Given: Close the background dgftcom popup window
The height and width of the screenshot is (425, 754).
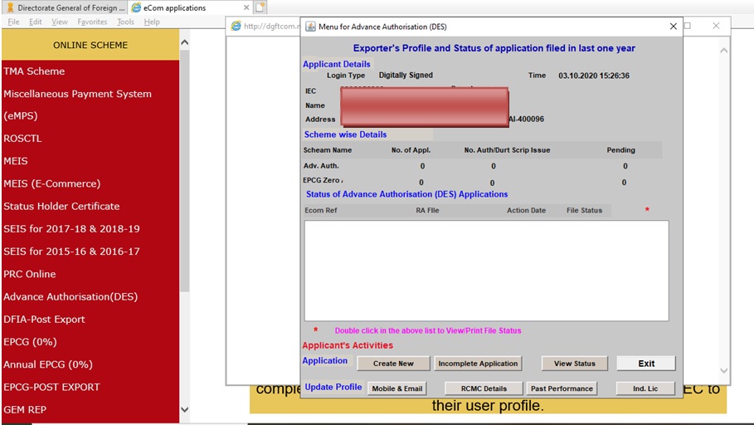Looking at the screenshot, I should pos(716,26).
